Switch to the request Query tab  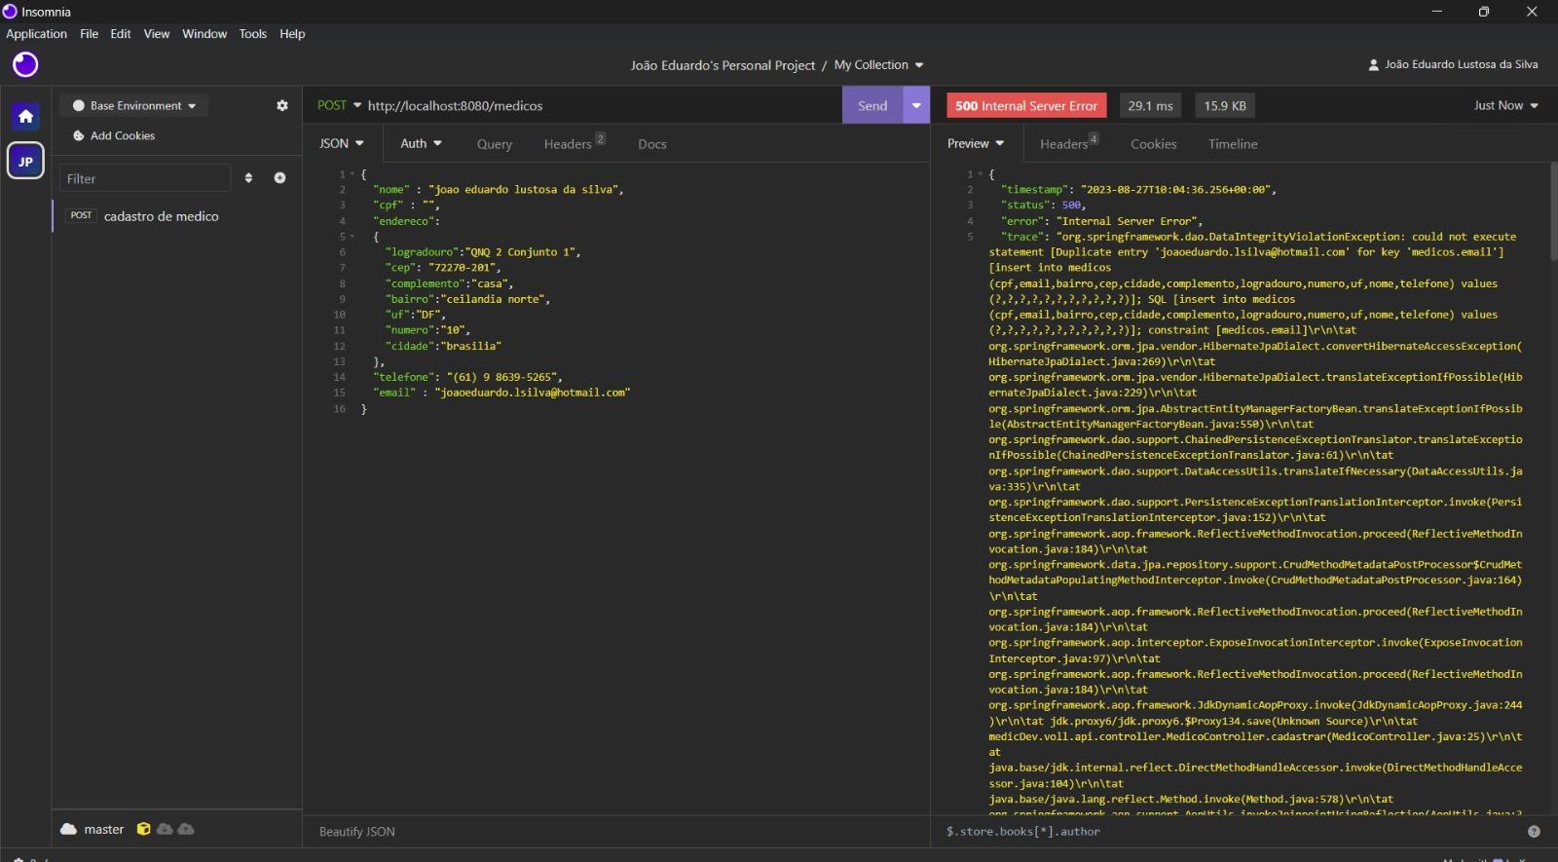[x=495, y=144]
